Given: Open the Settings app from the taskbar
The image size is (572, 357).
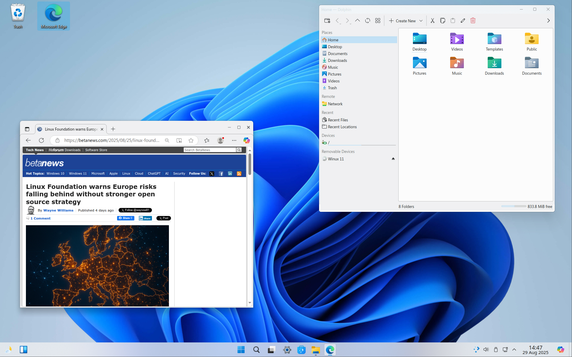Looking at the screenshot, I should coord(287,350).
